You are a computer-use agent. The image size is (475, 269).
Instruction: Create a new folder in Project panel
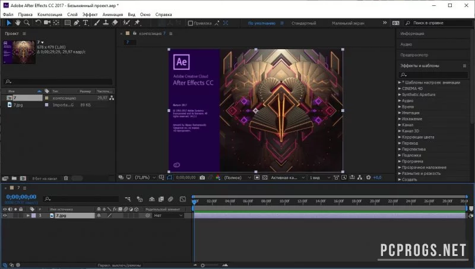click(14, 178)
